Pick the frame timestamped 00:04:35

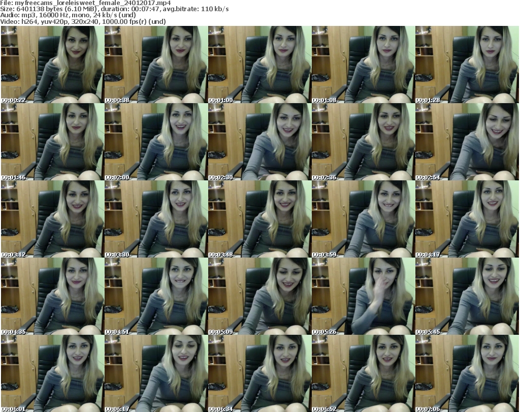click(x=52, y=296)
